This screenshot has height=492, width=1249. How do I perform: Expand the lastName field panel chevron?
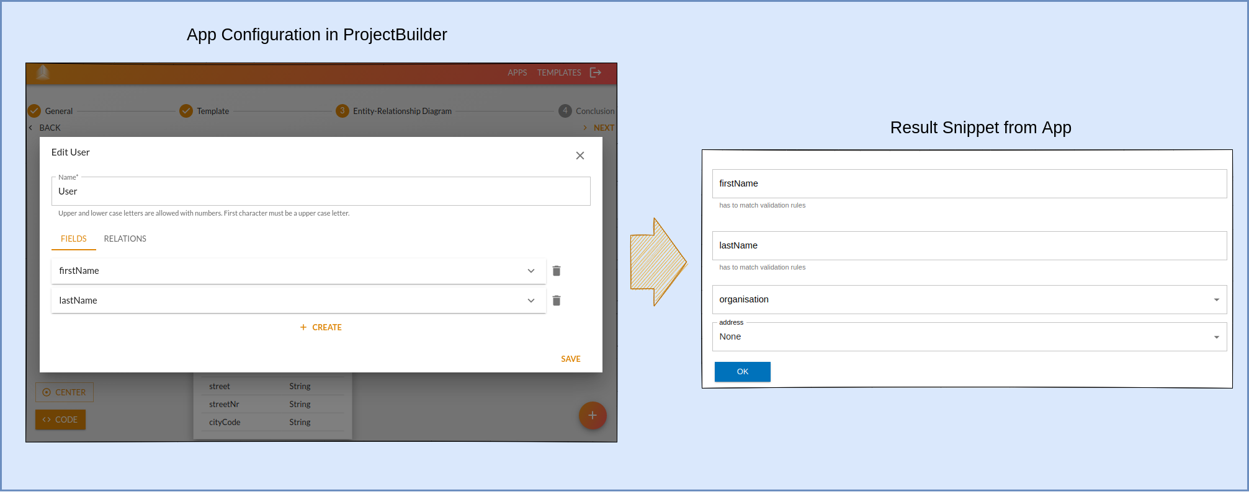pos(531,301)
